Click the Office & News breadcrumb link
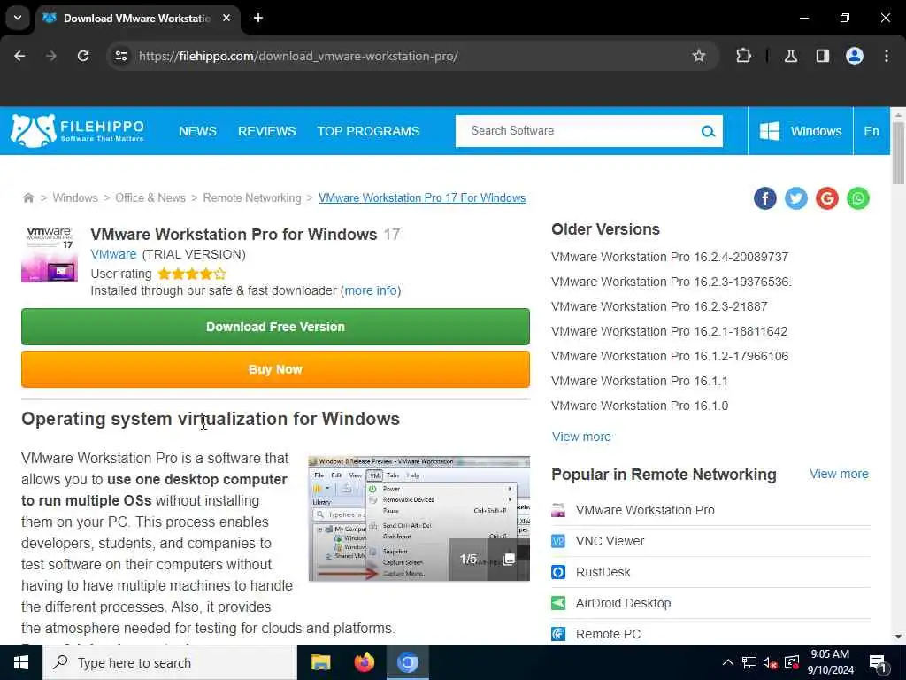The image size is (906, 680). pyautogui.click(x=150, y=197)
